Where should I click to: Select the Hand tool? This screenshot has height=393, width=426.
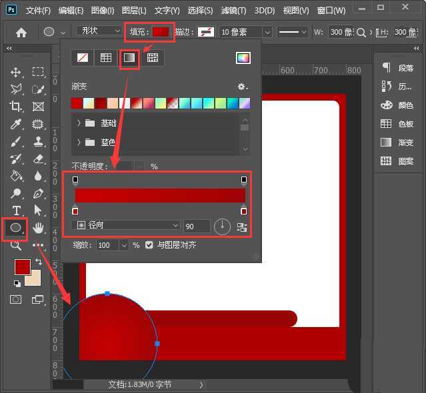point(38,228)
